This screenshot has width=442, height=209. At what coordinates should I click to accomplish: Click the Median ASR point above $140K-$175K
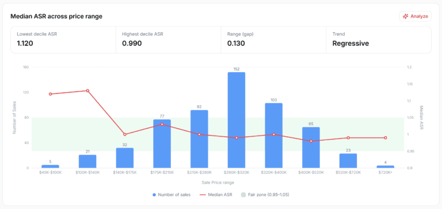125,134
